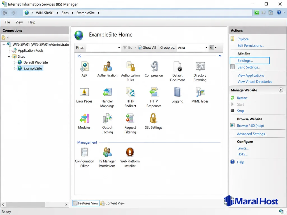Switch to Features View tab
The image size is (287, 215).
86,203
